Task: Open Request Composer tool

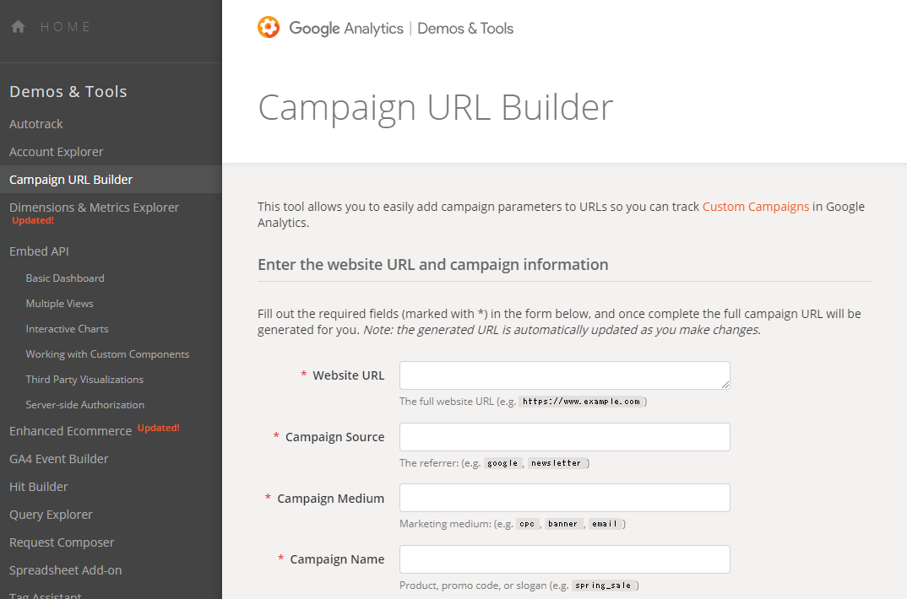Action: click(62, 542)
